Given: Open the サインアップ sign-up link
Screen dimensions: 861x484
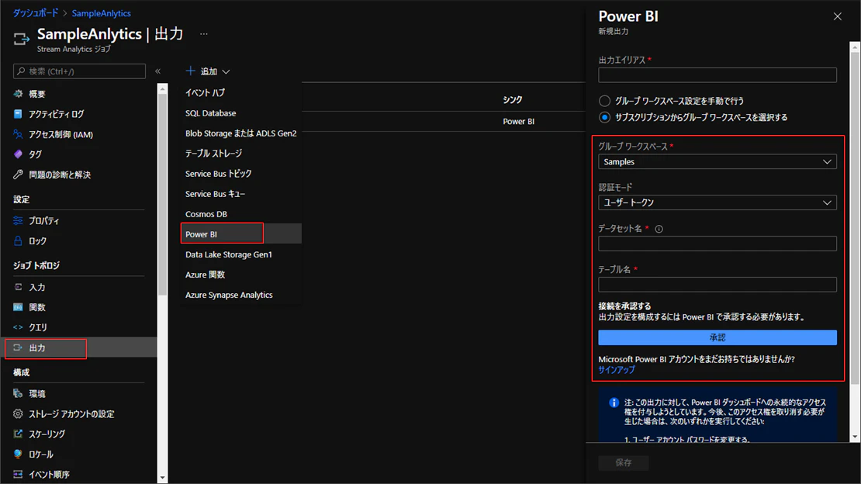Looking at the screenshot, I should (x=617, y=370).
